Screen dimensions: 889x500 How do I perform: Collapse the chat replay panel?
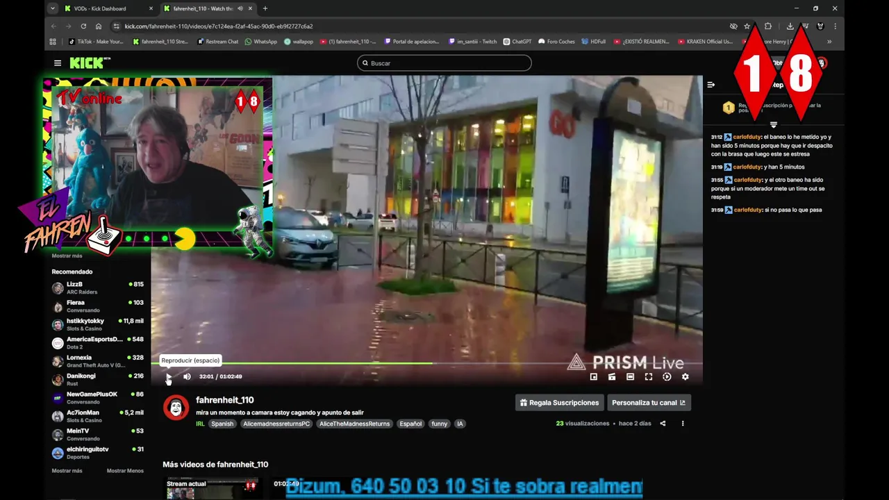coord(711,85)
